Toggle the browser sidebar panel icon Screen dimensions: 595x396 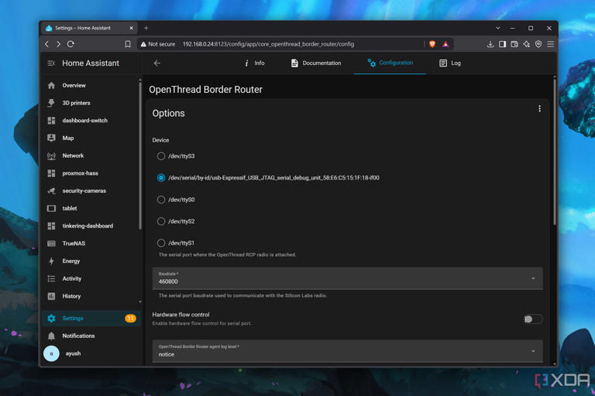(x=502, y=44)
